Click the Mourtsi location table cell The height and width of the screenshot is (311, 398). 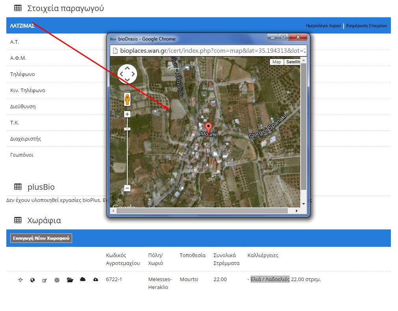189,279
